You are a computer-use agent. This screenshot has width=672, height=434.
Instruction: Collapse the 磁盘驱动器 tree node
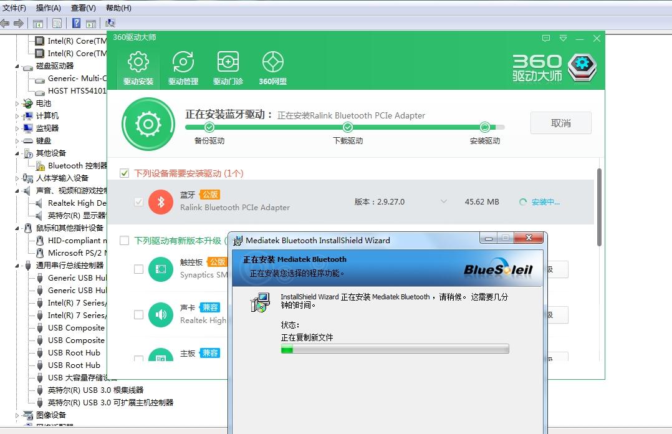(17, 67)
